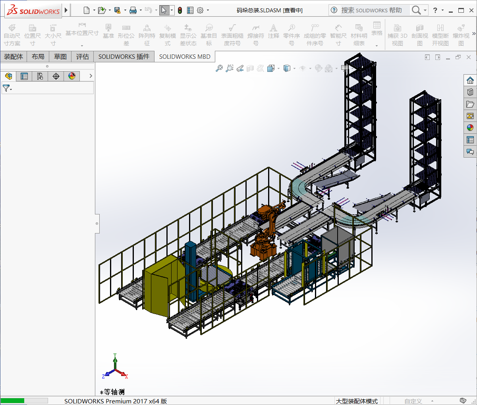The height and width of the screenshot is (405, 477).
Task: Click the XYZ orientation triad
Action: 115,366
